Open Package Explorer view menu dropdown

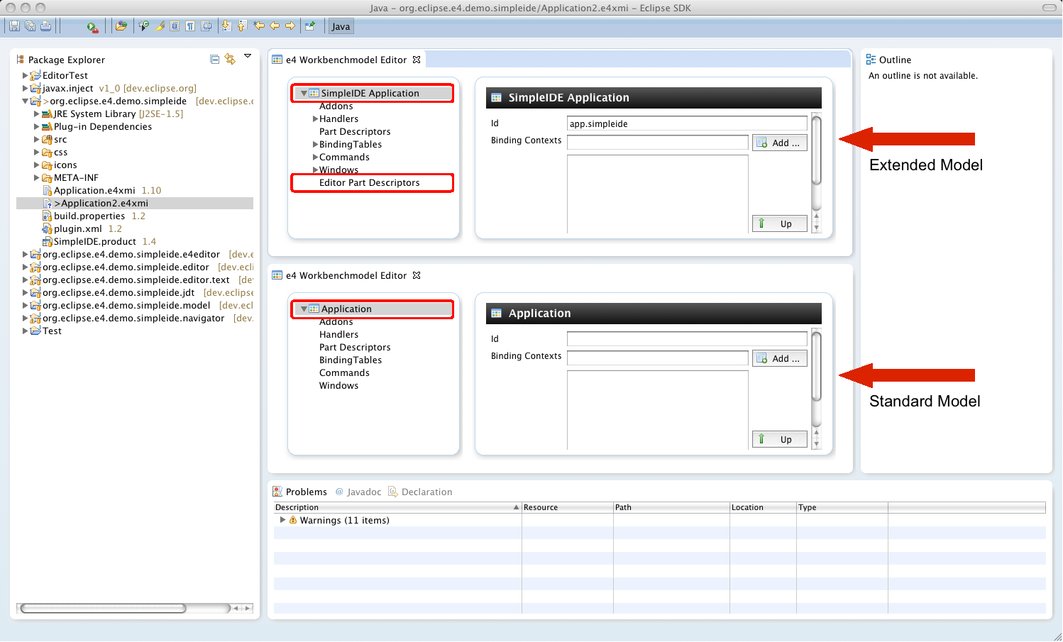point(248,56)
